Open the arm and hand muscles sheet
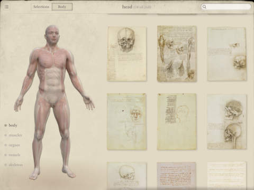This screenshot has width=254, height=190. (x=177, y=54)
